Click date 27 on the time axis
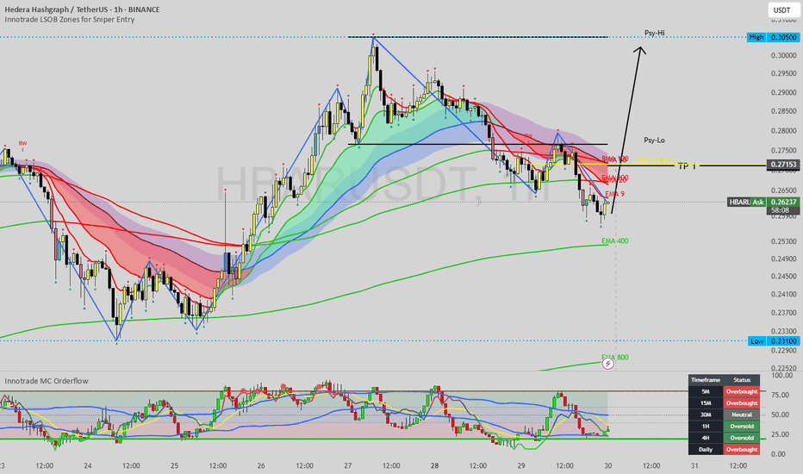803x474 pixels. coord(348,465)
